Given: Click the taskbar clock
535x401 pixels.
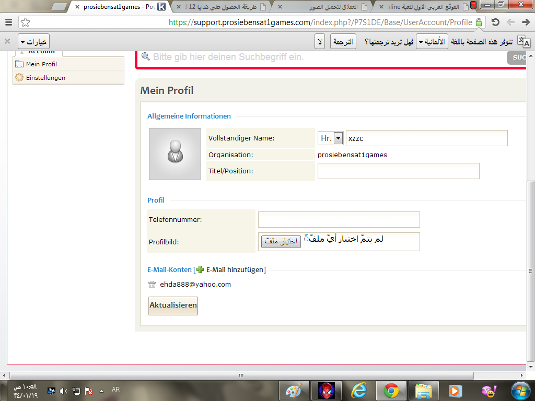Looking at the screenshot, I should [x=26, y=391].
